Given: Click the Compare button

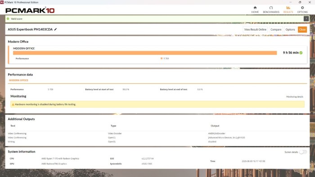Looking at the screenshot, I should pos(276,30).
